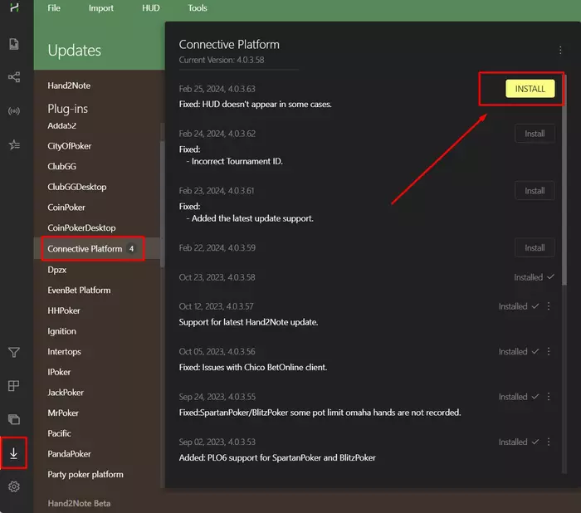Click 'Fixed: HUD doesn't appear in some cases.'
The image size is (581, 513).
point(256,104)
